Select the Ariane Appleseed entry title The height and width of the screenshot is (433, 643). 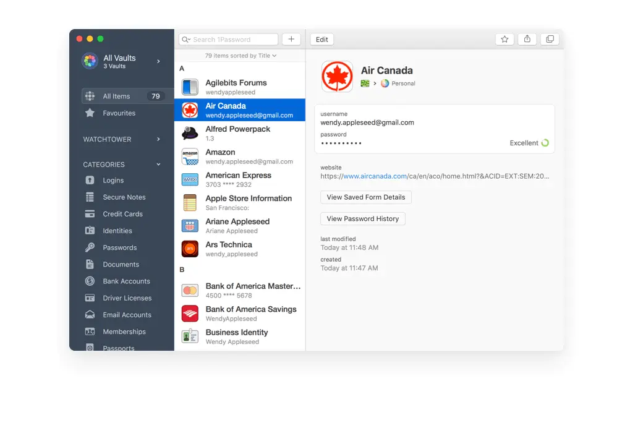tap(237, 221)
